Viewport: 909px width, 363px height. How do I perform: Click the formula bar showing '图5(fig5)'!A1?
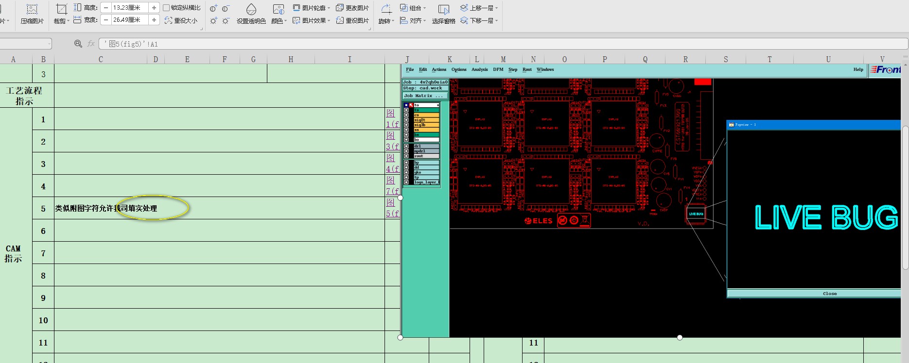(x=503, y=44)
